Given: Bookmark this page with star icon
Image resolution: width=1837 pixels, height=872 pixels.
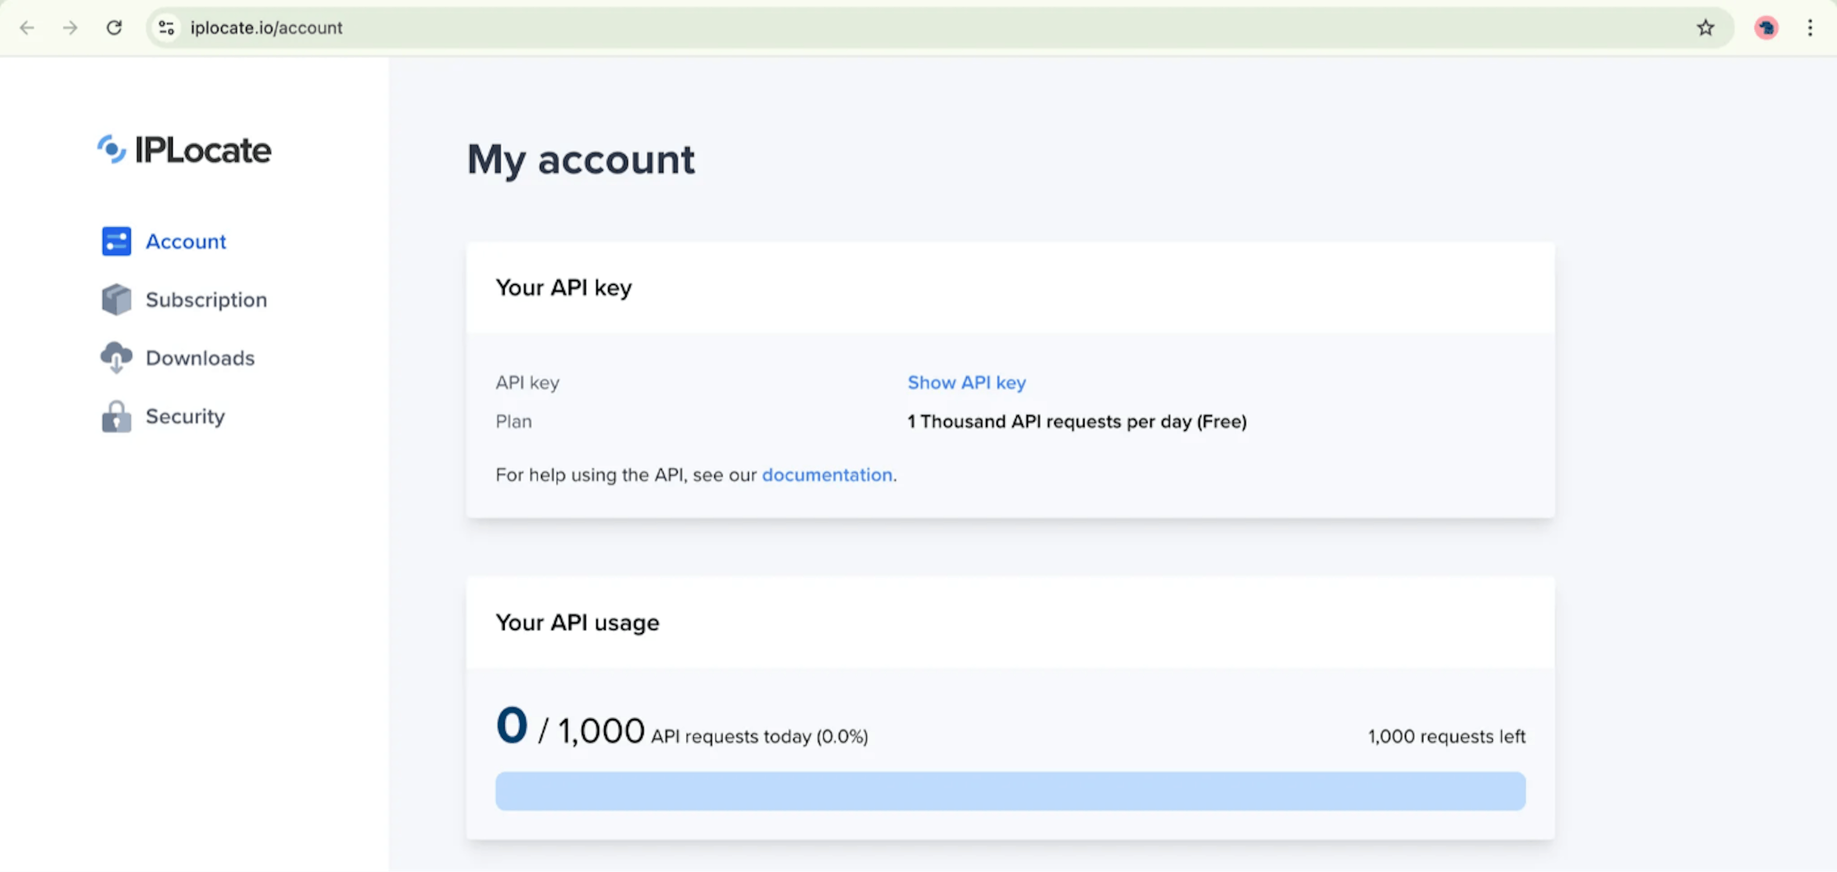Looking at the screenshot, I should coord(1705,28).
